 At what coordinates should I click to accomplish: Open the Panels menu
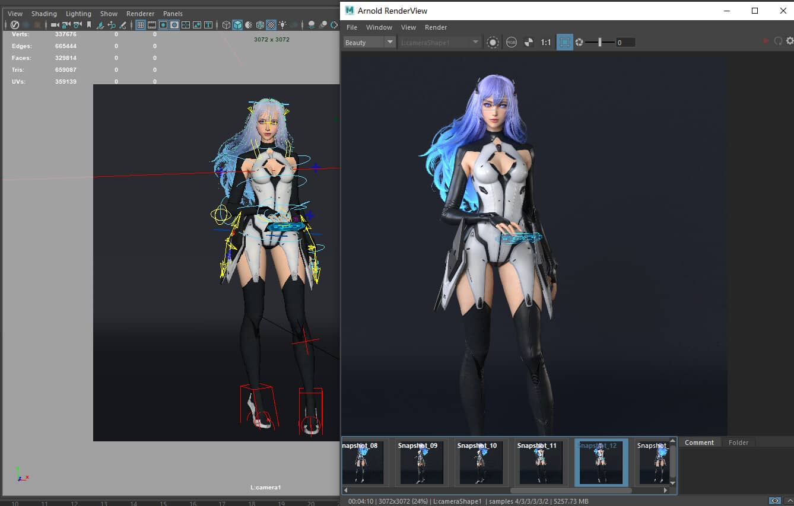click(173, 14)
